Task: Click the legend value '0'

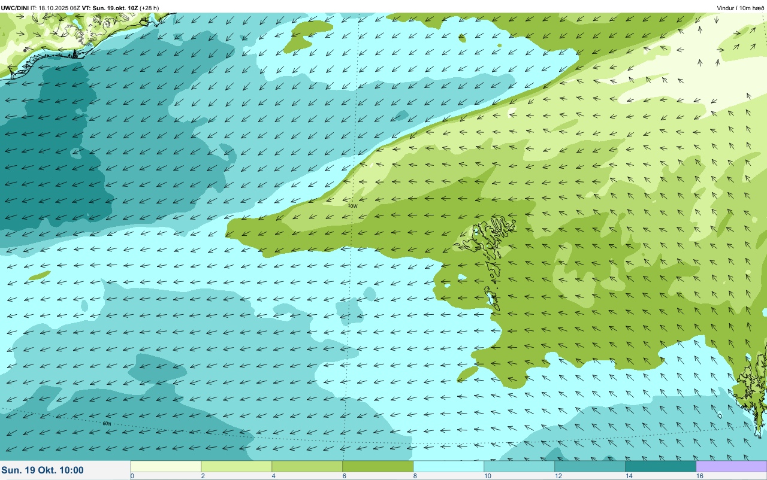Action: 132,476
